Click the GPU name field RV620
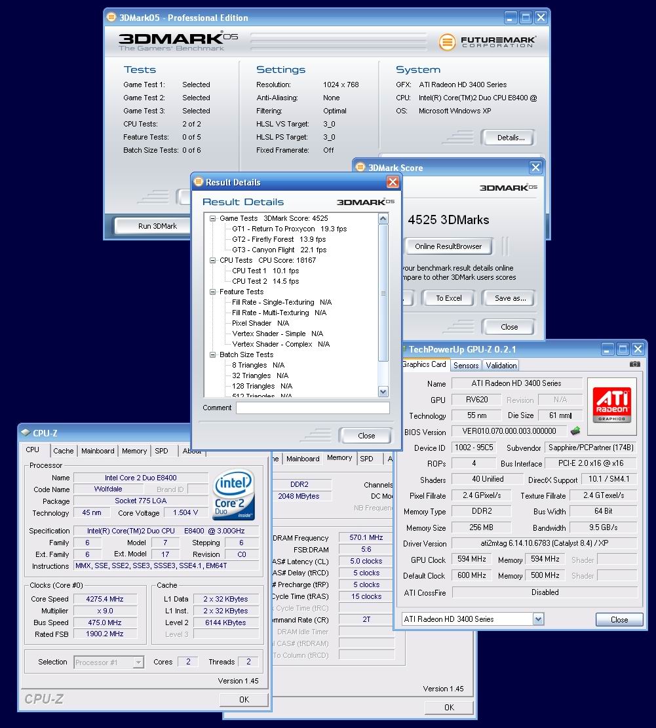 [477, 399]
